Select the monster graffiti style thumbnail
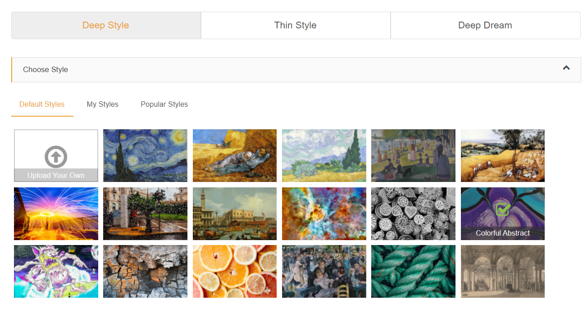 tap(56, 271)
